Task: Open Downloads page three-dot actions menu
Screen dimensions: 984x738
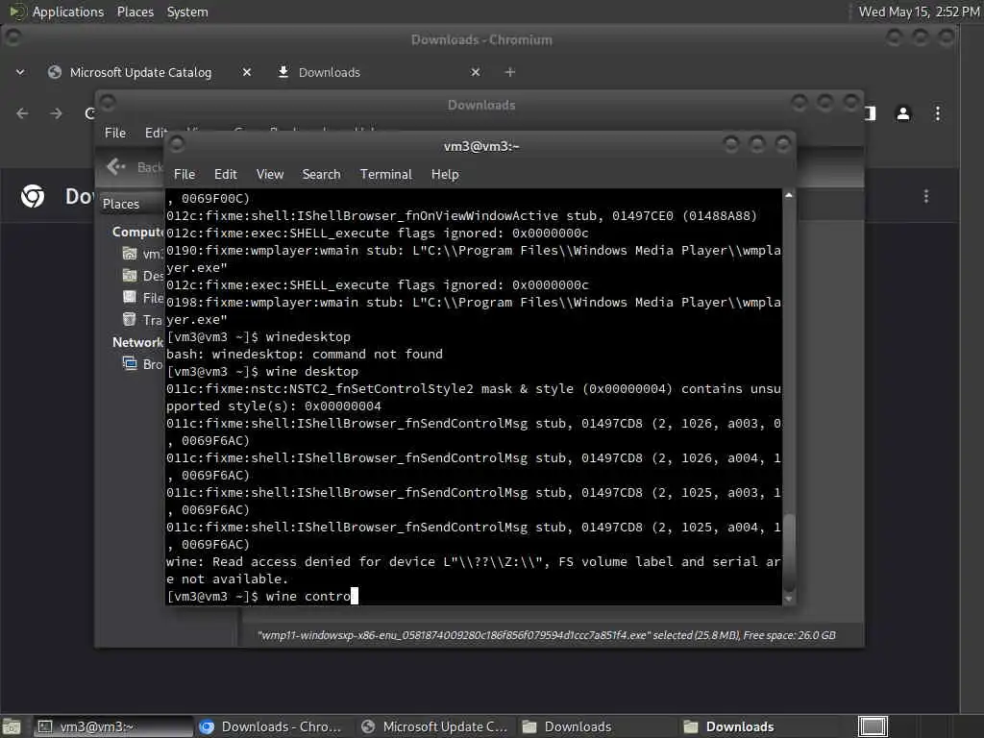Action: (925, 196)
